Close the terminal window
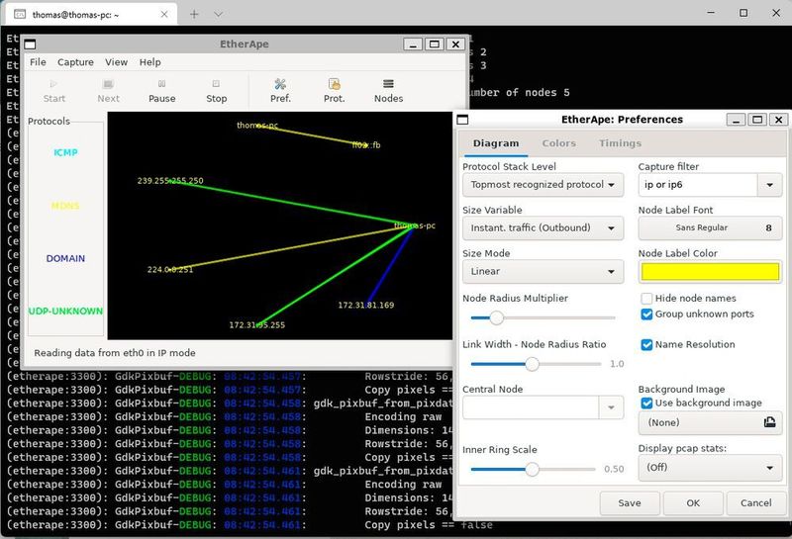The width and height of the screenshot is (792, 539). pos(776,13)
